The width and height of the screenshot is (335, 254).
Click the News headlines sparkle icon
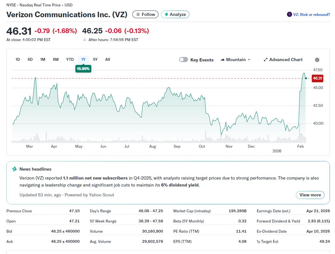click(x=14, y=169)
